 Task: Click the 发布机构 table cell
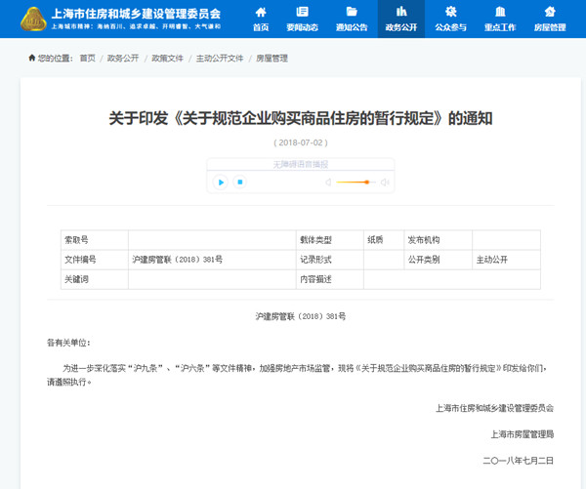click(438, 240)
